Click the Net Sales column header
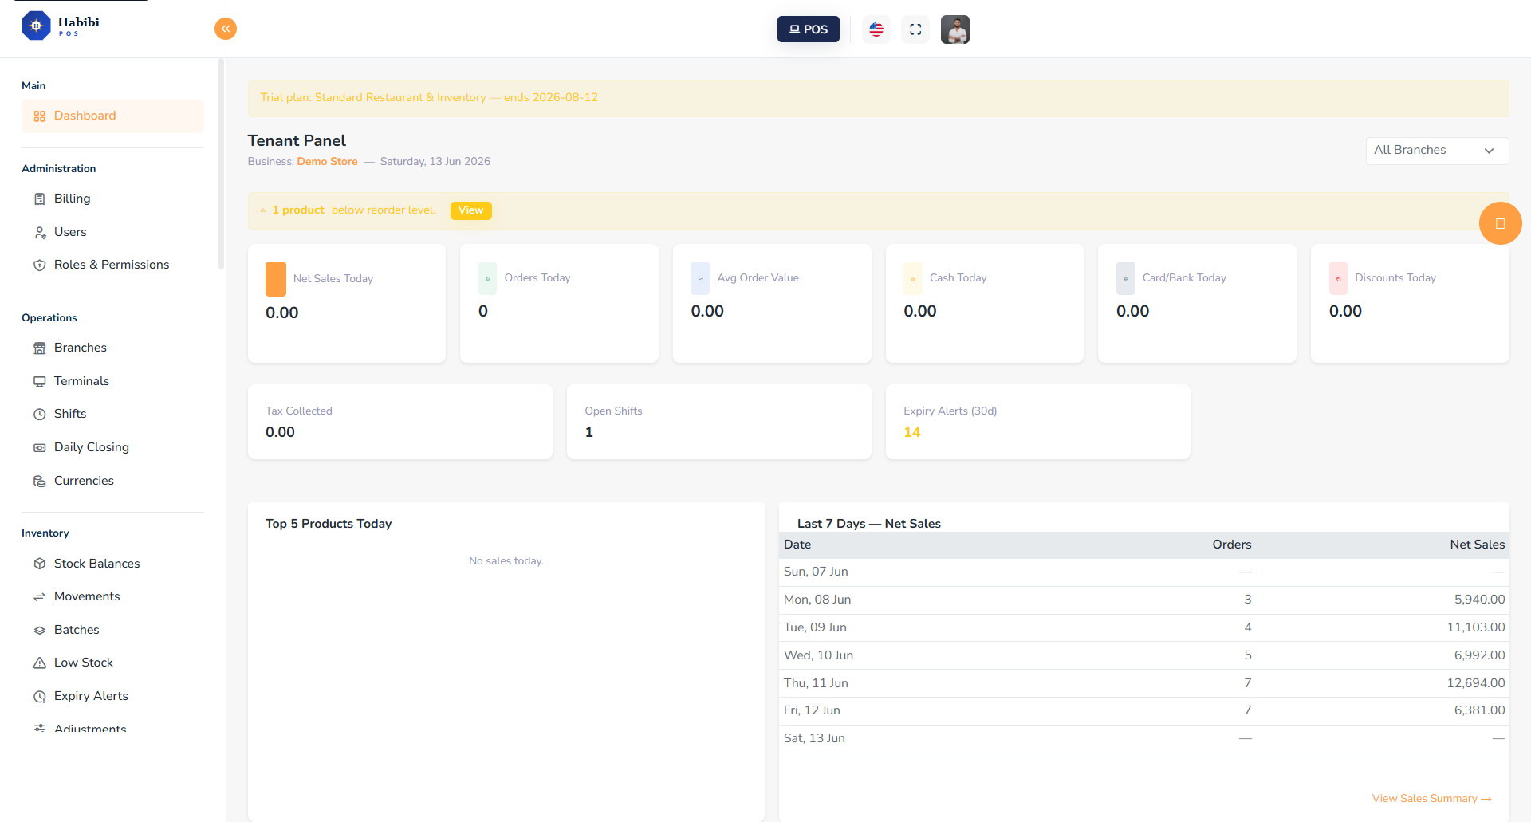 tap(1478, 545)
